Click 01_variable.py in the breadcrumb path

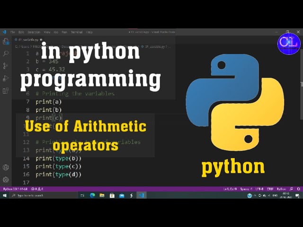(x=155, y=46)
